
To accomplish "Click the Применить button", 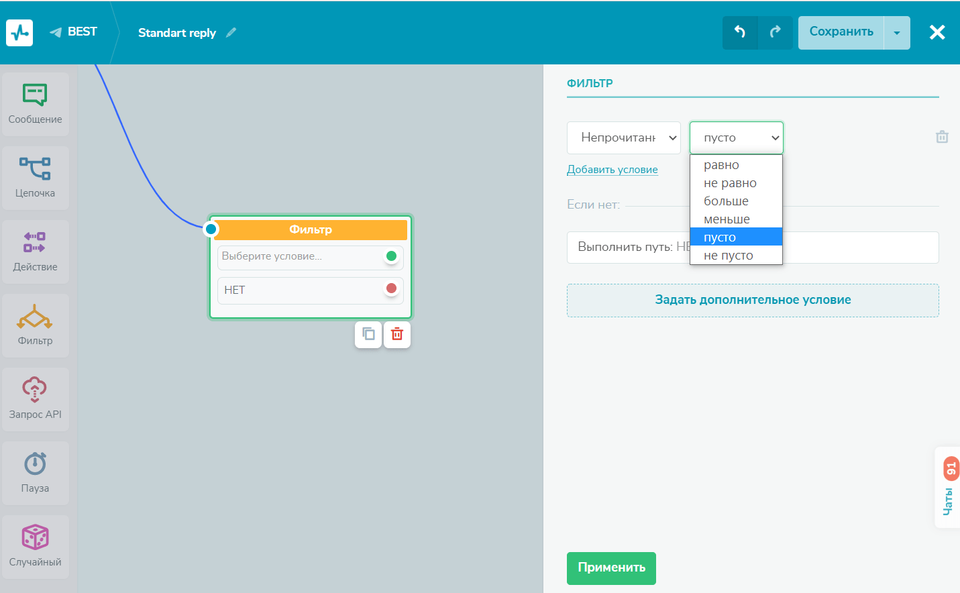I will [x=611, y=568].
